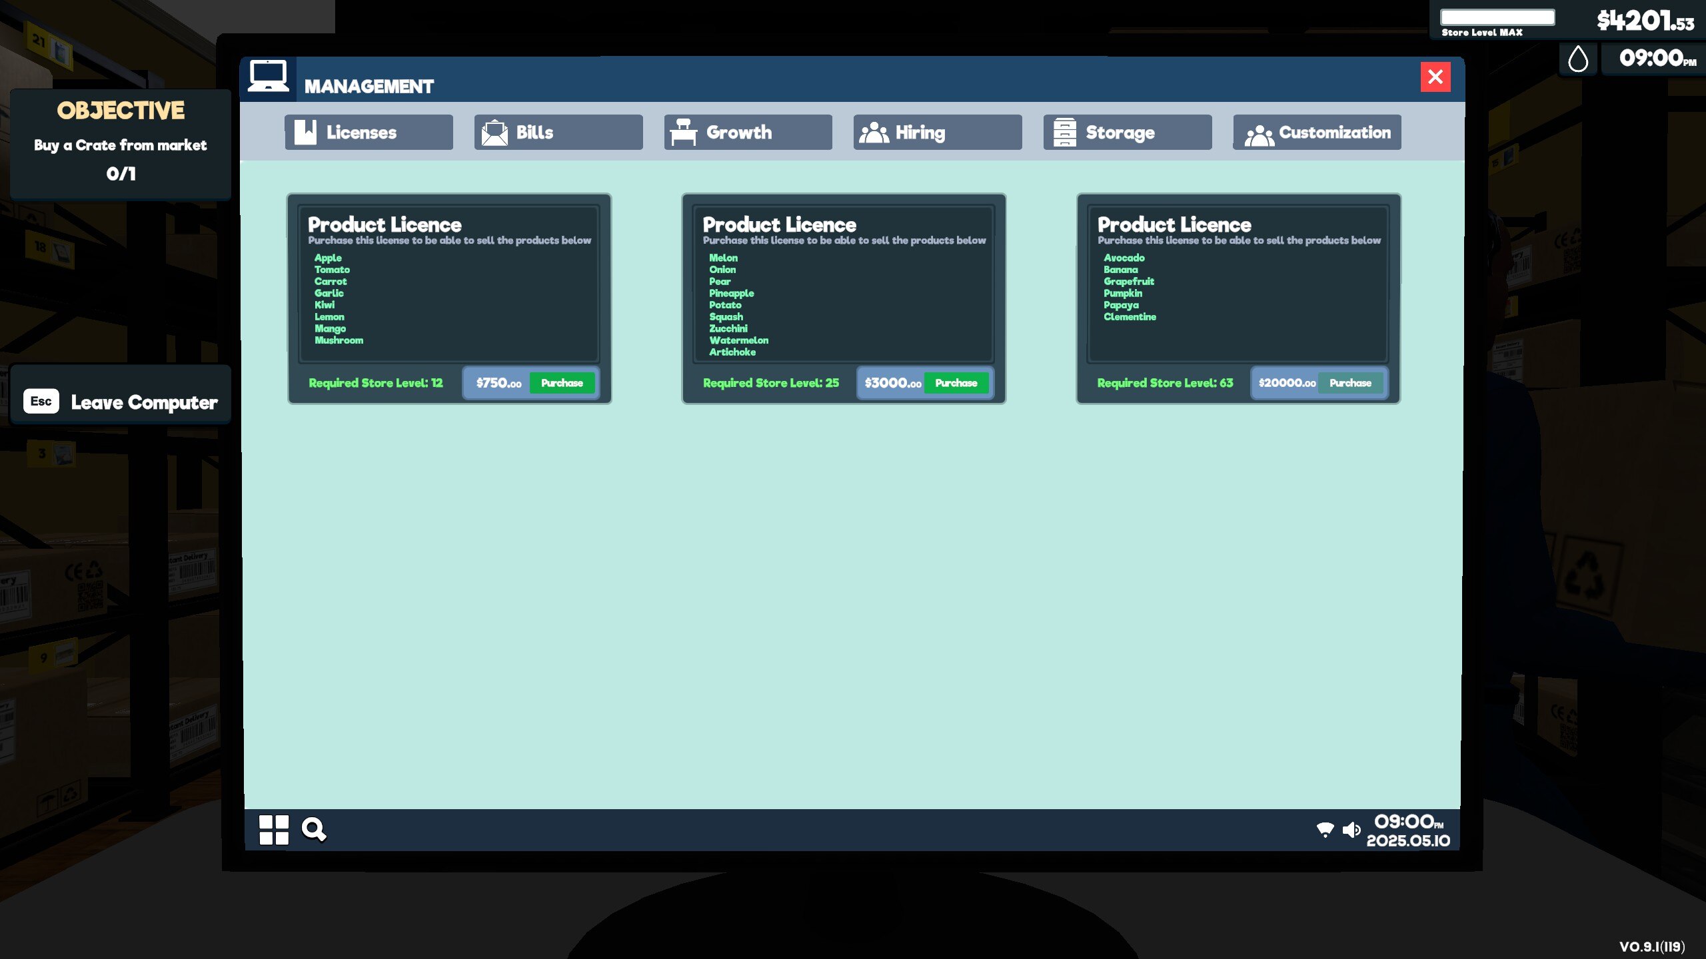The width and height of the screenshot is (1706, 959).
Task: Purchase the $750 product licence
Action: pos(562,383)
